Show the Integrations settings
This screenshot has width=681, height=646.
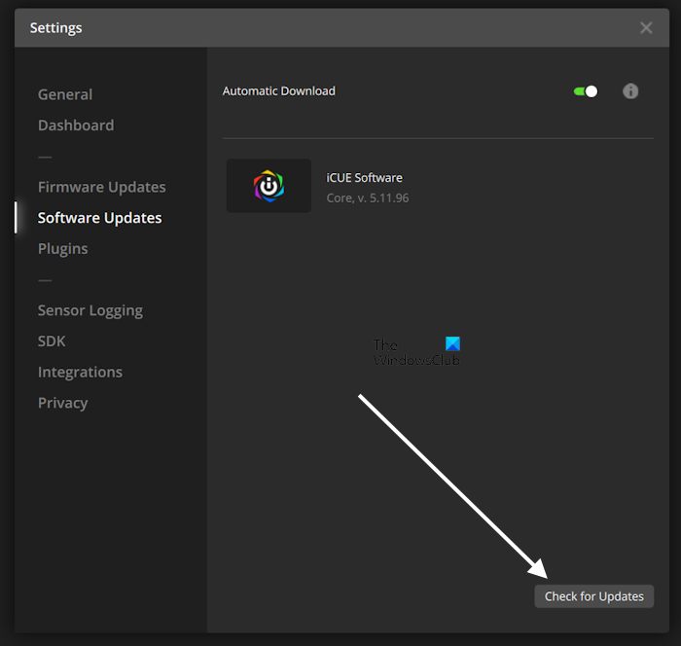tap(80, 373)
